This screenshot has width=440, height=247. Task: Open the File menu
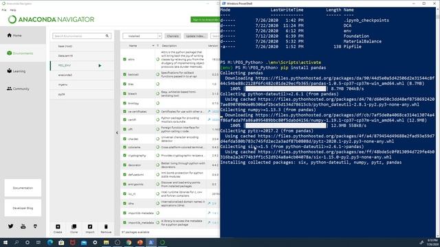tap(4, 10)
